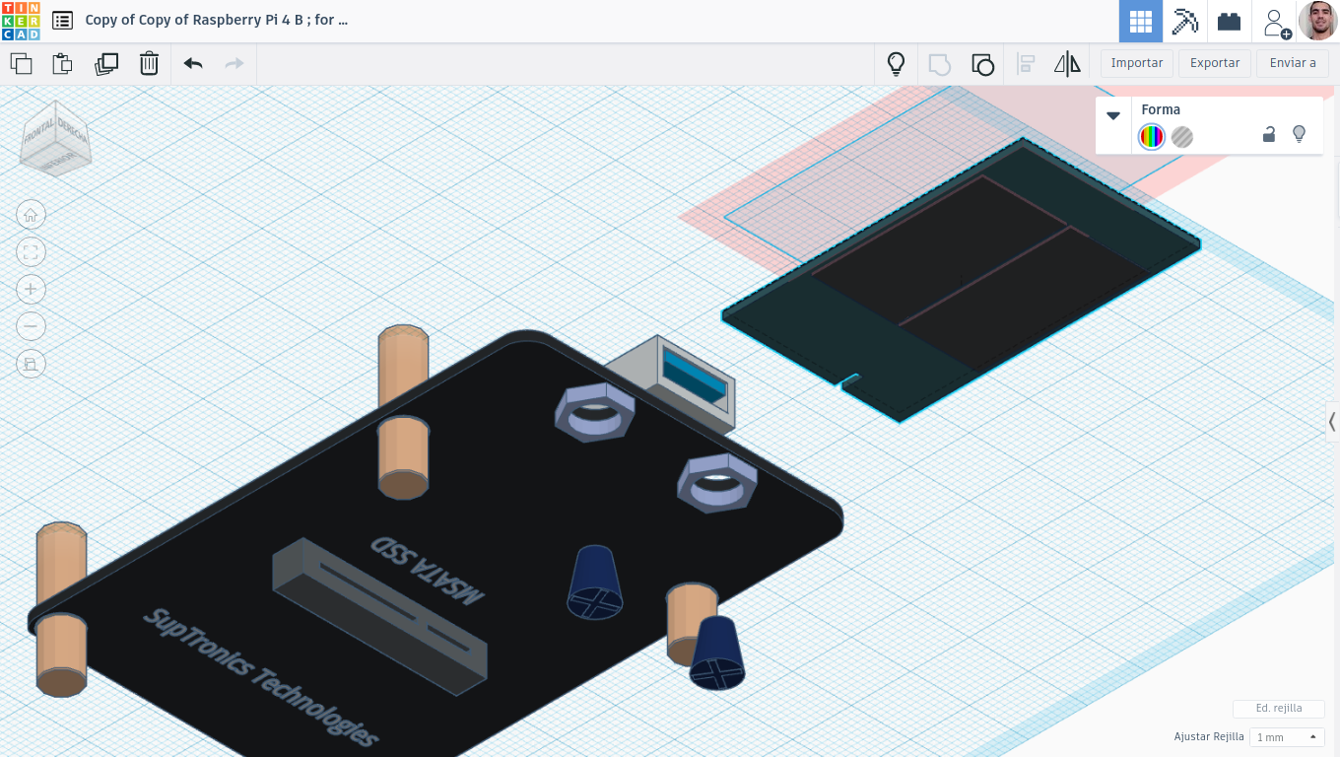Collapse the Forma panel arrow
Viewport: 1340px width, 757px height.
pos(1113,115)
